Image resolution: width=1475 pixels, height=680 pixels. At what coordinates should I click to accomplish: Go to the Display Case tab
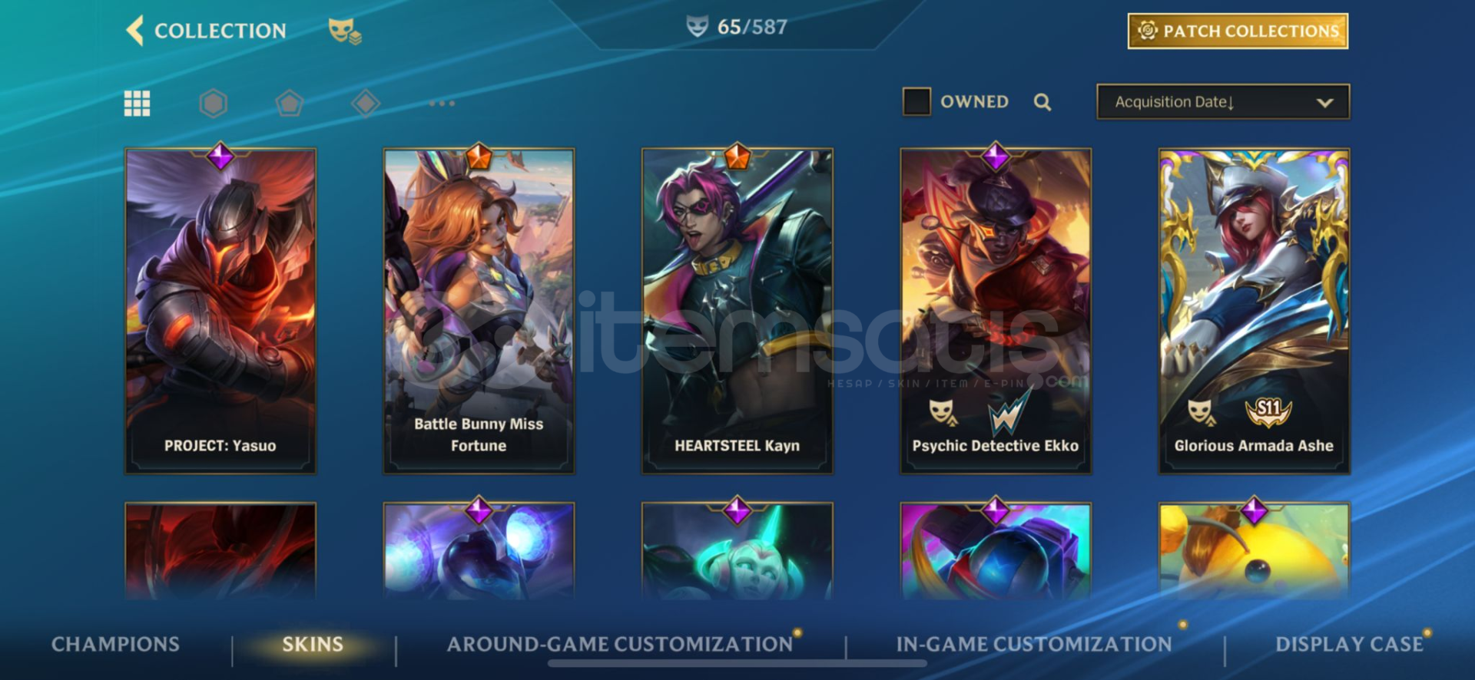[x=1350, y=644]
